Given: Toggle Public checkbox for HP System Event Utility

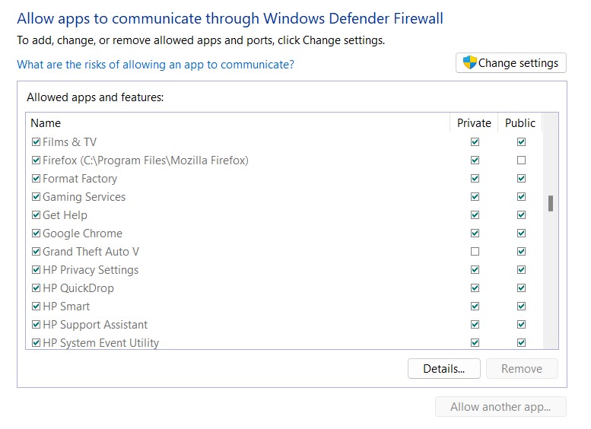Looking at the screenshot, I should pos(521,343).
